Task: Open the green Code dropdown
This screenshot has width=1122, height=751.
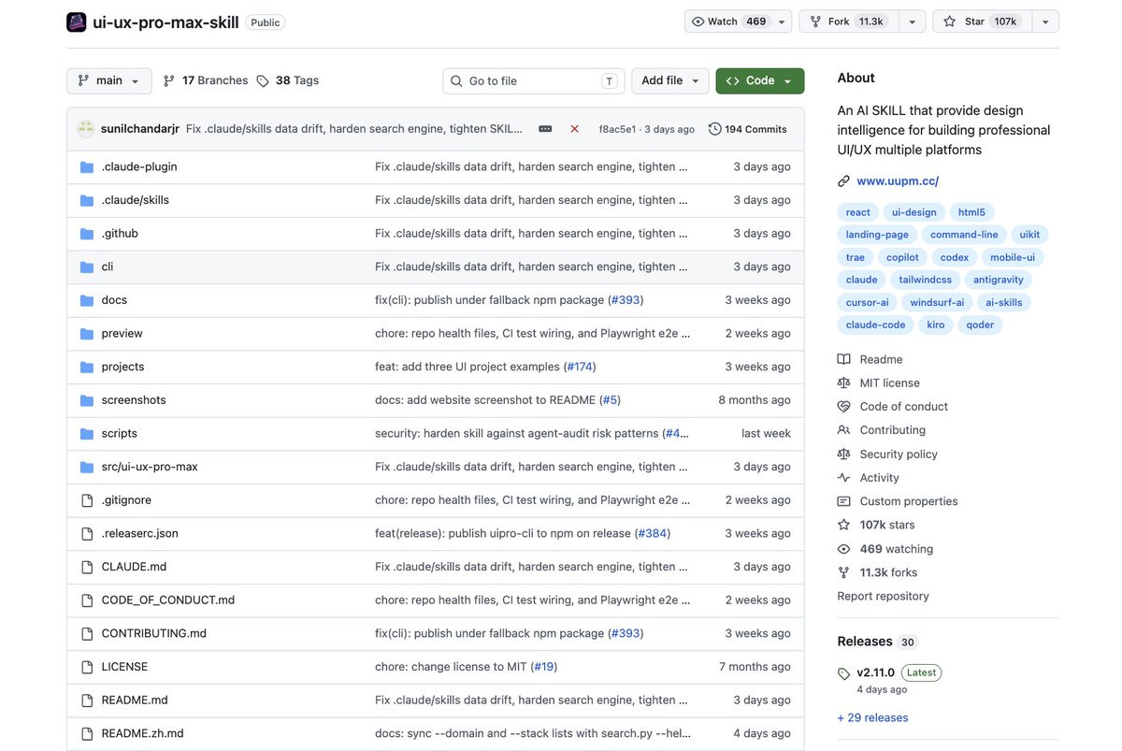Action: (x=760, y=80)
